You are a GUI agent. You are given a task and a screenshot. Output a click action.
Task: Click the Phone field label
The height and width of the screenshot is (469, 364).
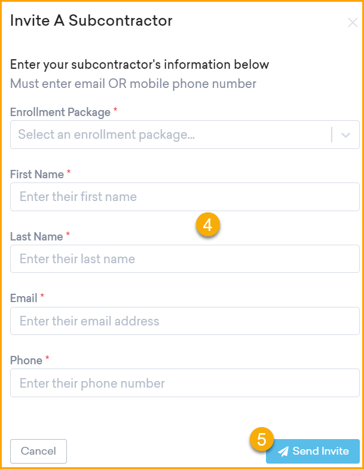[26, 360]
